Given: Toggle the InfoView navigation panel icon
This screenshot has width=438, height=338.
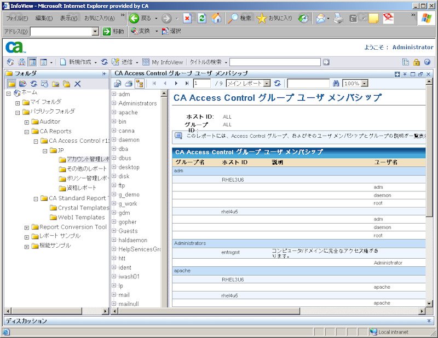Looking at the screenshot, I should click(x=32, y=62).
